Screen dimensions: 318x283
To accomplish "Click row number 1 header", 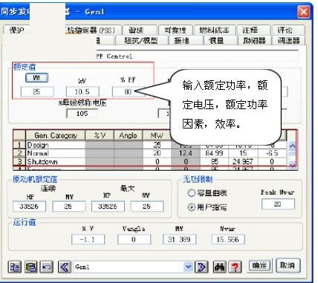I will coord(19,145).
